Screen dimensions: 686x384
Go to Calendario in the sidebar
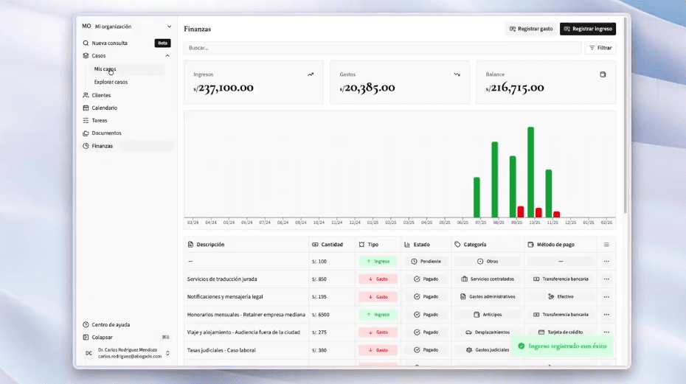pyautogui.click(x=104, y=108)
